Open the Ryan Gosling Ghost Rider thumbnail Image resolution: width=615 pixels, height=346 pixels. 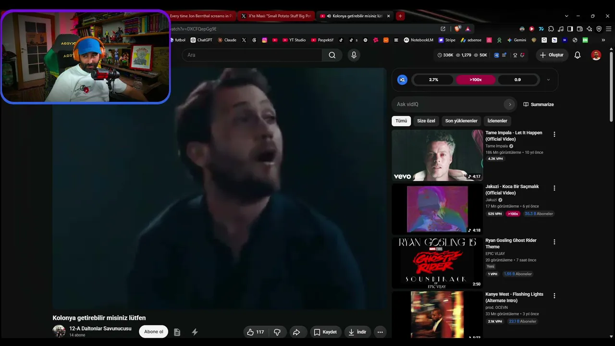pos(437,263)
